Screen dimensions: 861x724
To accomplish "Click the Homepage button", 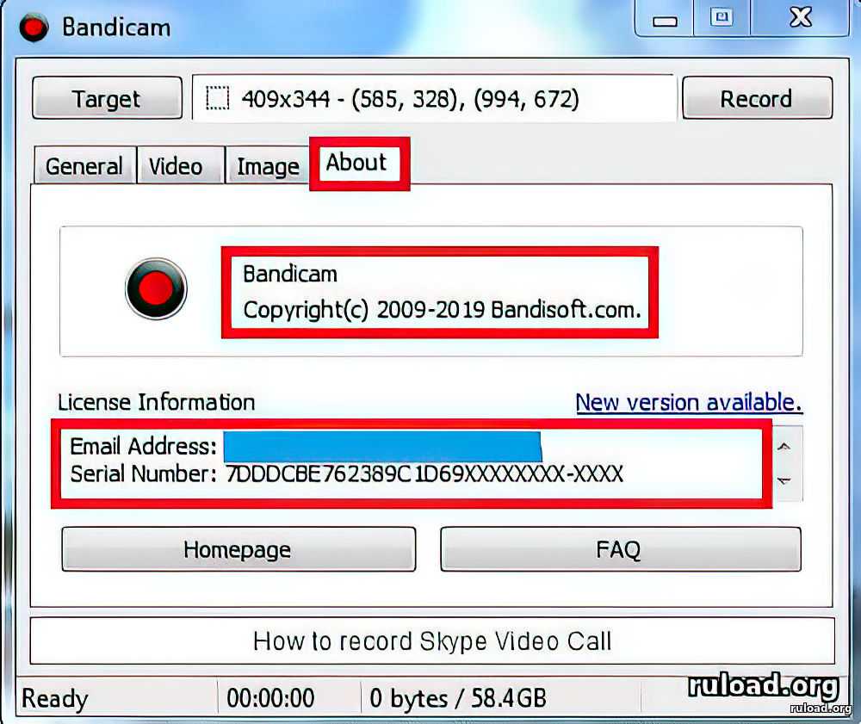I will (238, 549).
